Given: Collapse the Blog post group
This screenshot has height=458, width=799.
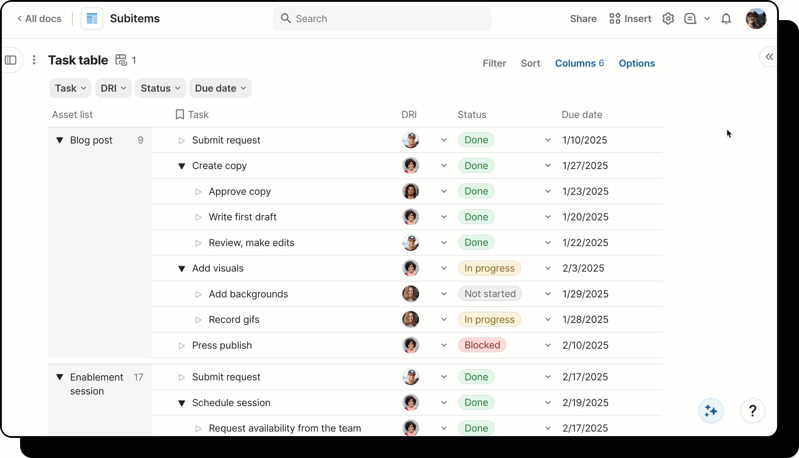Looking at the screenshot, I should 59,140.
